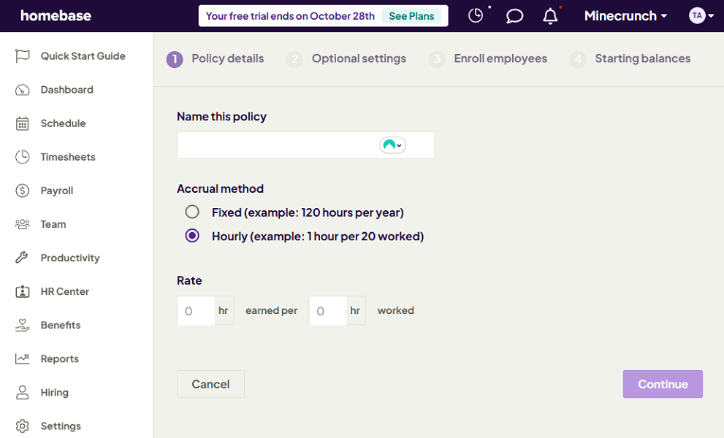Open the Minecrunch account dropdown
724x438 pixels.
click(x=625, y=15)
